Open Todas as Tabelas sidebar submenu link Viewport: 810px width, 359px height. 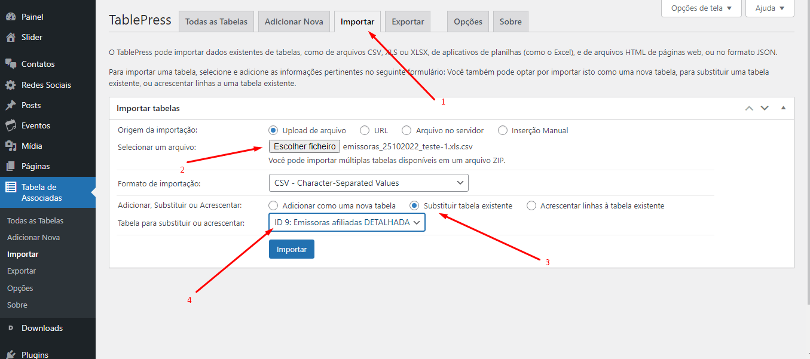pos(35,220)
